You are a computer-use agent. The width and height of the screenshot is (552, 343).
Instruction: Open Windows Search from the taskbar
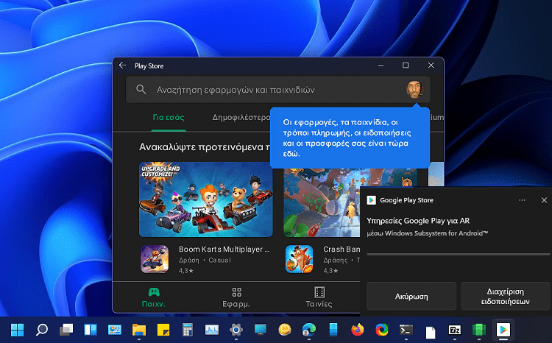[x=42, y=330]
